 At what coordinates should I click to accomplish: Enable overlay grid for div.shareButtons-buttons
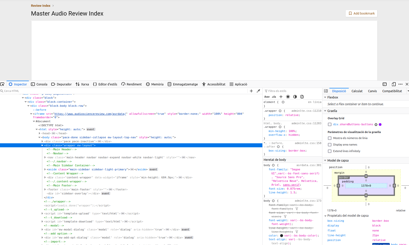[330, 125]
